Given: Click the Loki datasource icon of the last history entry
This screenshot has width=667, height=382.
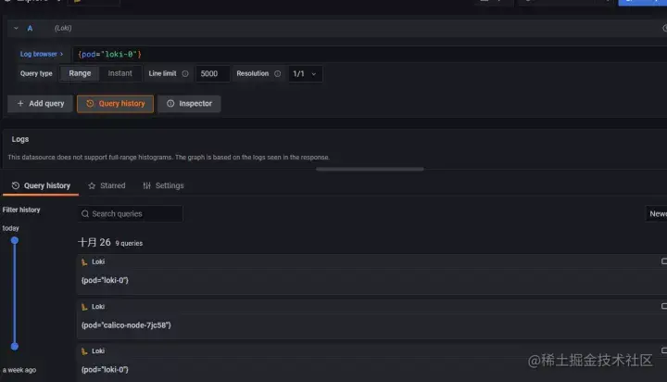Looking at the screenshot, I should [84, 351].
